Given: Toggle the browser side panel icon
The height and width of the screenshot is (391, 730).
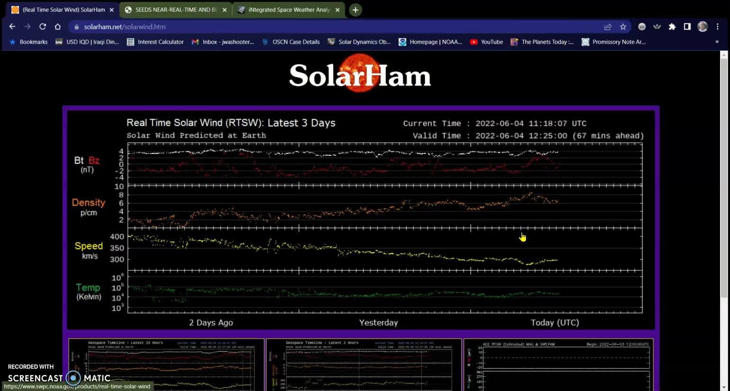Looking at the screenshot, I should click(687, 27).
